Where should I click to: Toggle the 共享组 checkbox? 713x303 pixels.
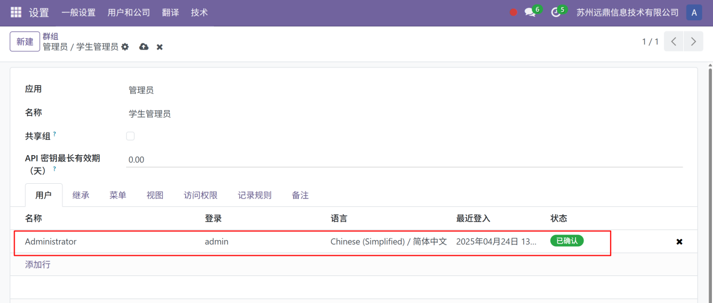pos(131,136)
